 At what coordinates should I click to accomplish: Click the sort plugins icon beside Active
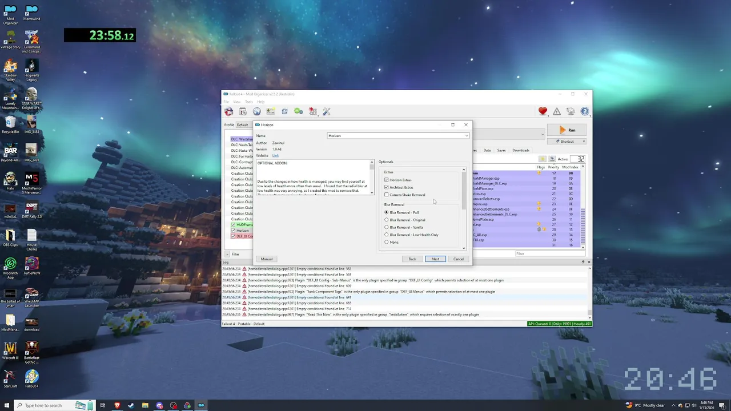coord(543,159)
